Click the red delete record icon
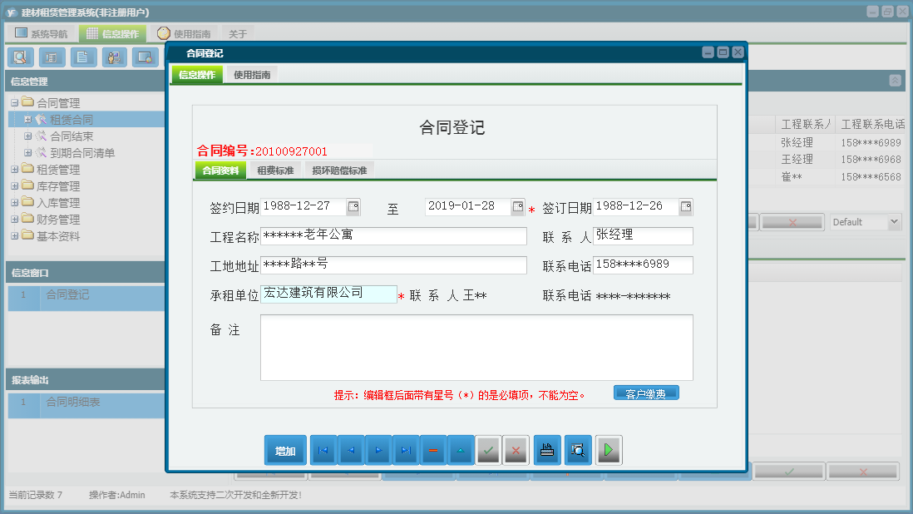The image size is (913, 514). tap(433, 449)
